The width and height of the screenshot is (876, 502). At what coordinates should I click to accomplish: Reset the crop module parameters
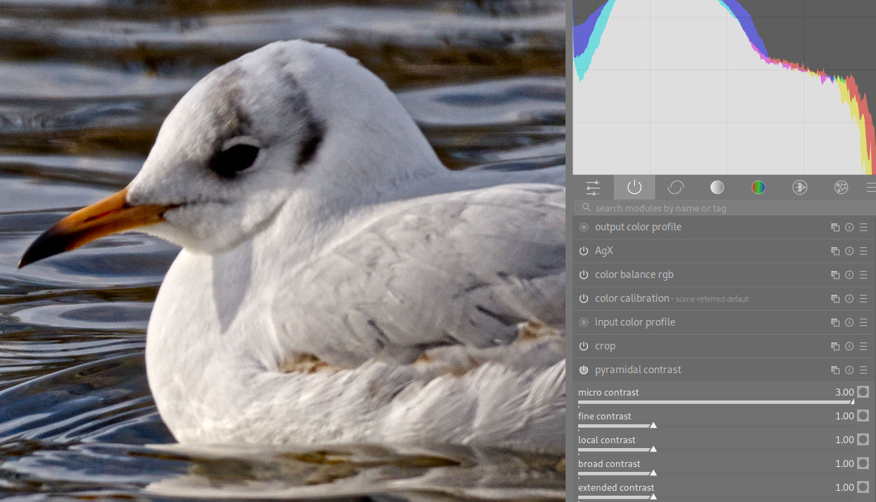(849, 347)
